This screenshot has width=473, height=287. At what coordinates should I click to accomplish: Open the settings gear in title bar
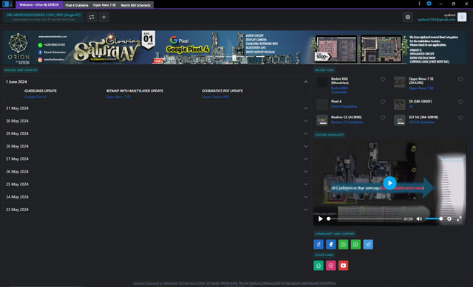(x=429, y=4)
